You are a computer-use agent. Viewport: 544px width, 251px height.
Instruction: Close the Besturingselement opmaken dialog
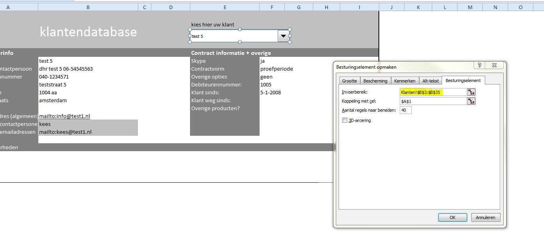click(495, 66)
